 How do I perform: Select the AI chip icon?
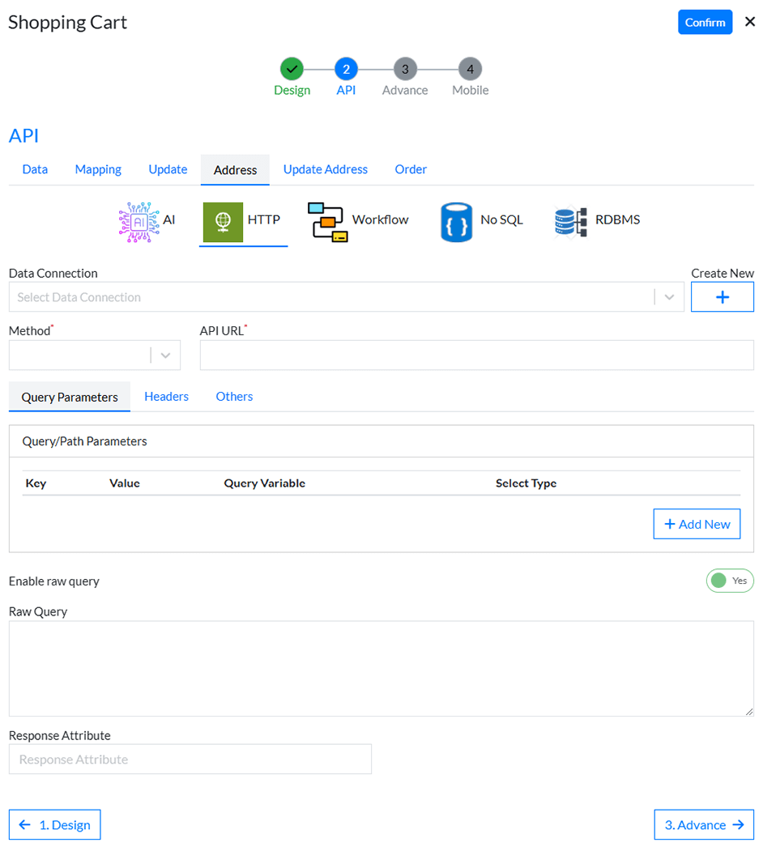137,221
